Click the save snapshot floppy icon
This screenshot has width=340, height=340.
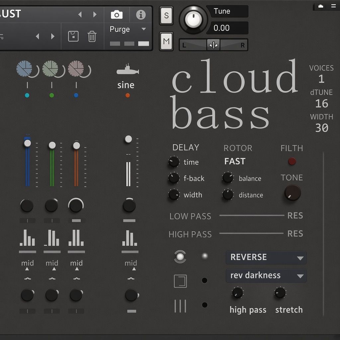pos(73,36)
